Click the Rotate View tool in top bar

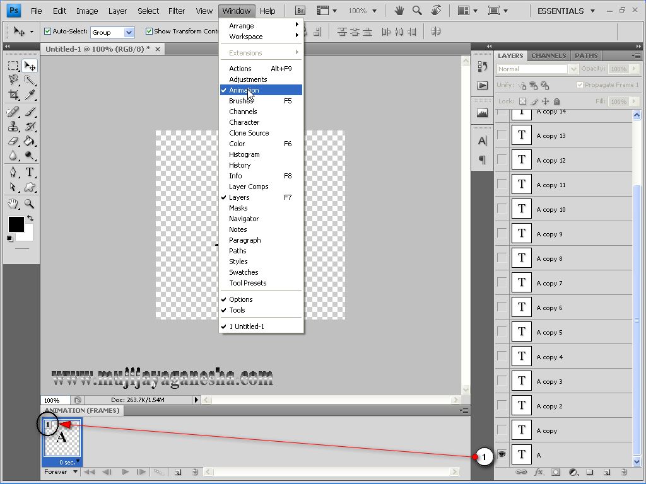[x=436, y=10]
